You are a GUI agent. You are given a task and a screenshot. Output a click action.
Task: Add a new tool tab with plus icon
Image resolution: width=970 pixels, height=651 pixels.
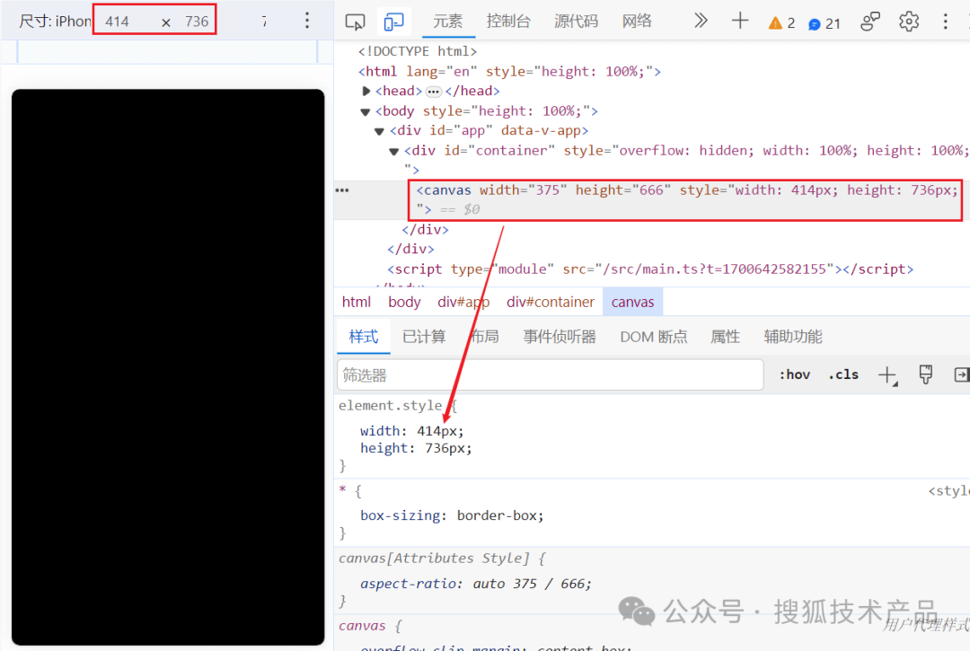coord(740,21)
